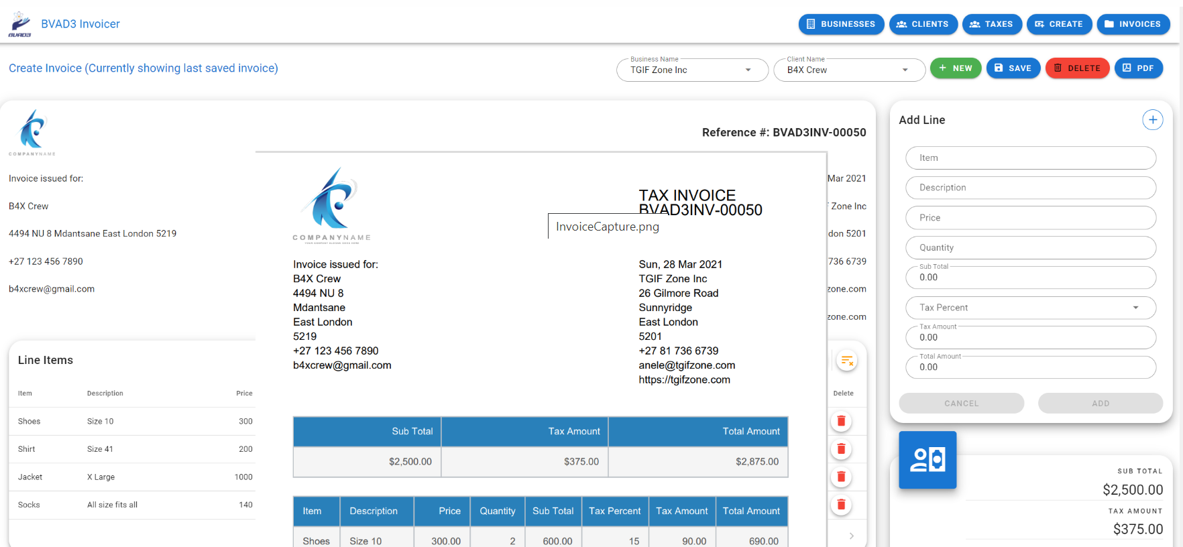Focus the Quantity input field

tap(1031, 247)
